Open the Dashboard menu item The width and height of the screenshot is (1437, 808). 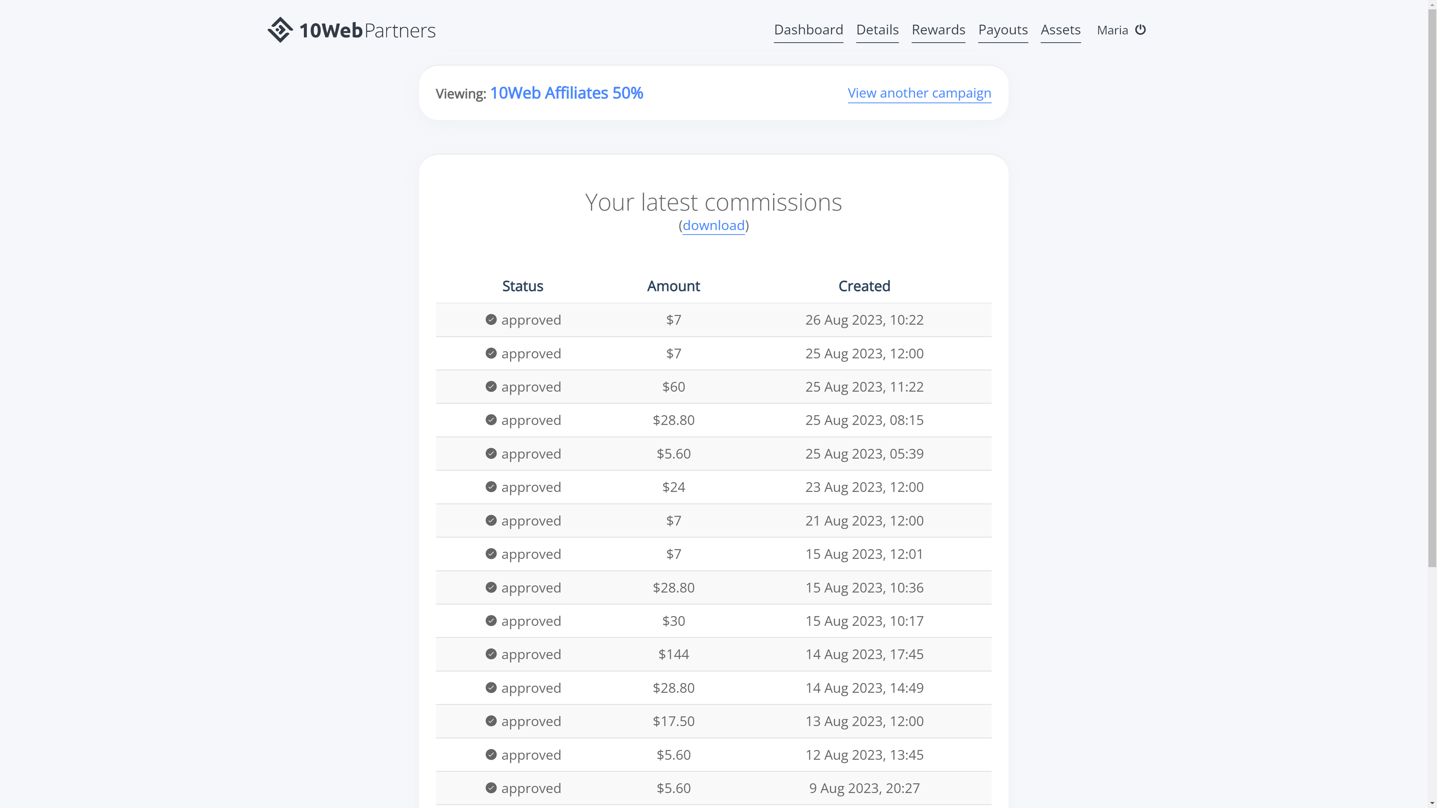(808, 30)
